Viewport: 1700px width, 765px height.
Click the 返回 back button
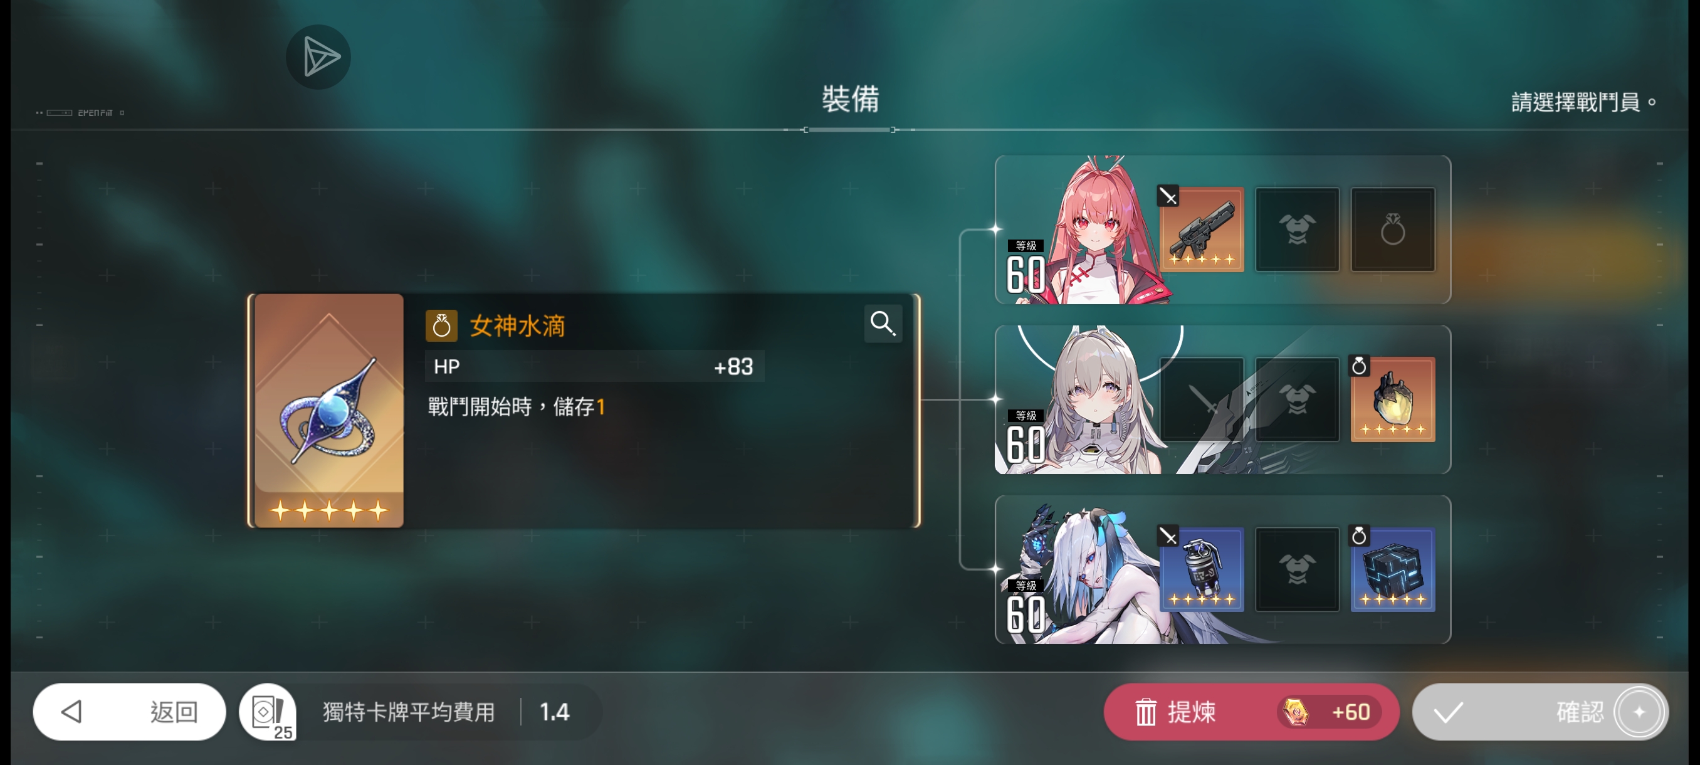pos(129,712)
